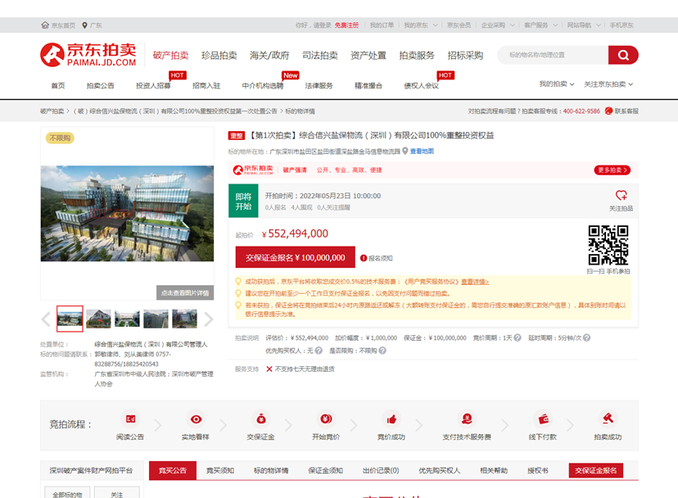
Task: Click the 开始竞价 process icon
Action: point(326,419)
